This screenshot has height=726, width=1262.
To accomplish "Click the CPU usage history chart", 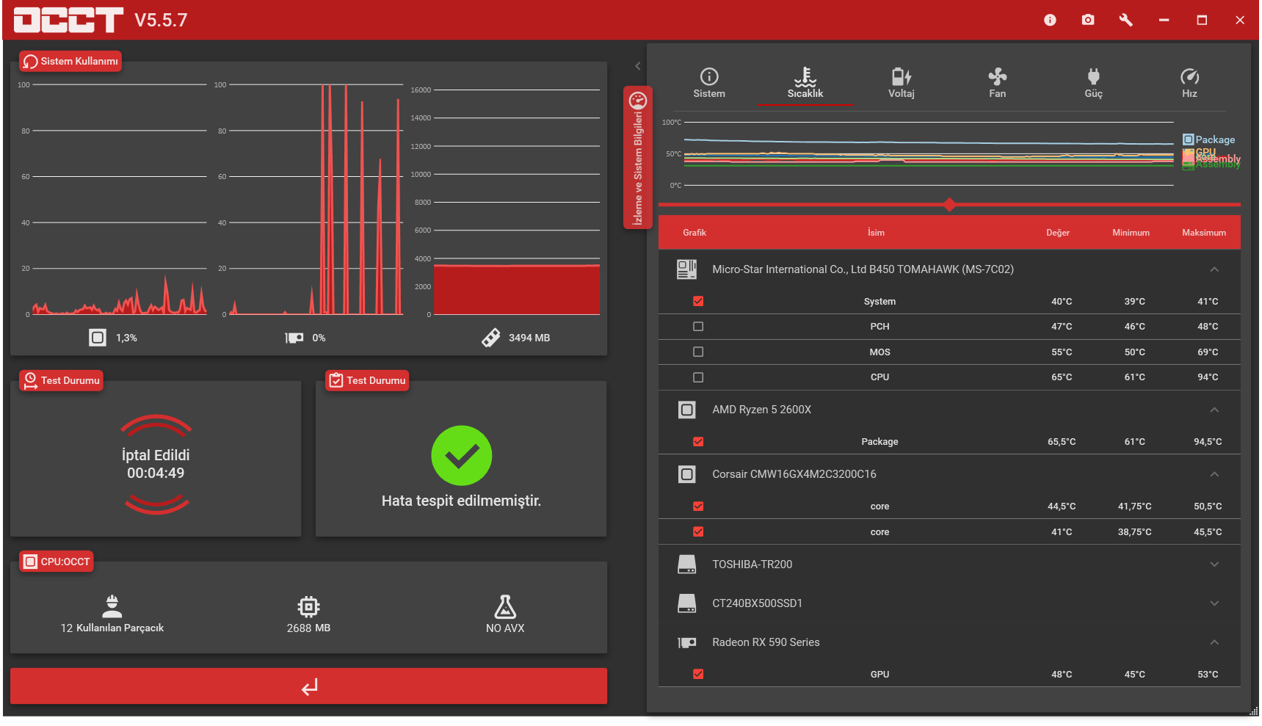I will 119,200.
